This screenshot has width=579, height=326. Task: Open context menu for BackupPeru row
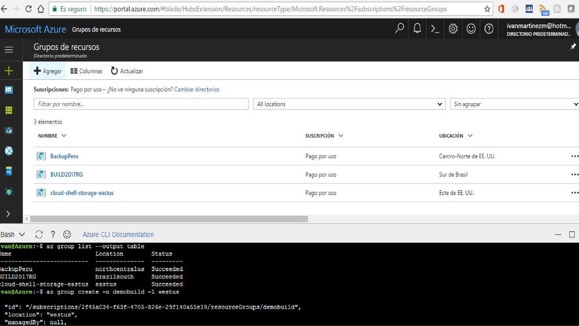coord(574,156)
